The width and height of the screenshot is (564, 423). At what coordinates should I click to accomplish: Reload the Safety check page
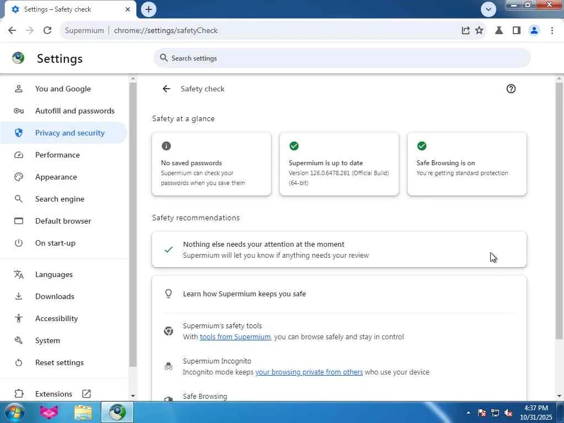pyautogui.click(x=47, y=30)
